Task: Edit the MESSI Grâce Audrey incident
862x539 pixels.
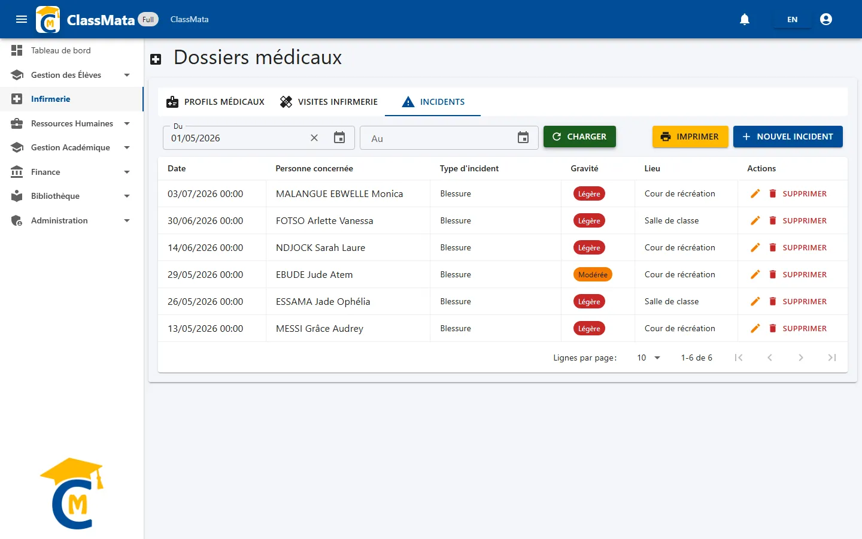Action: pos(755,328)
